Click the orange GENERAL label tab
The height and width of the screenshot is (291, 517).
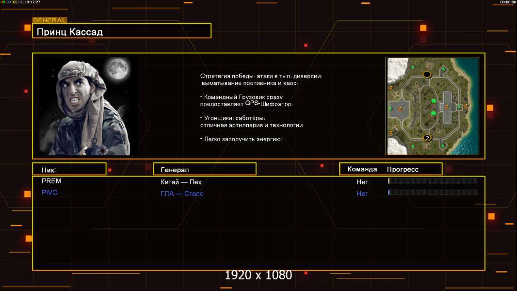pyautogui.click(x=49, y=20)
